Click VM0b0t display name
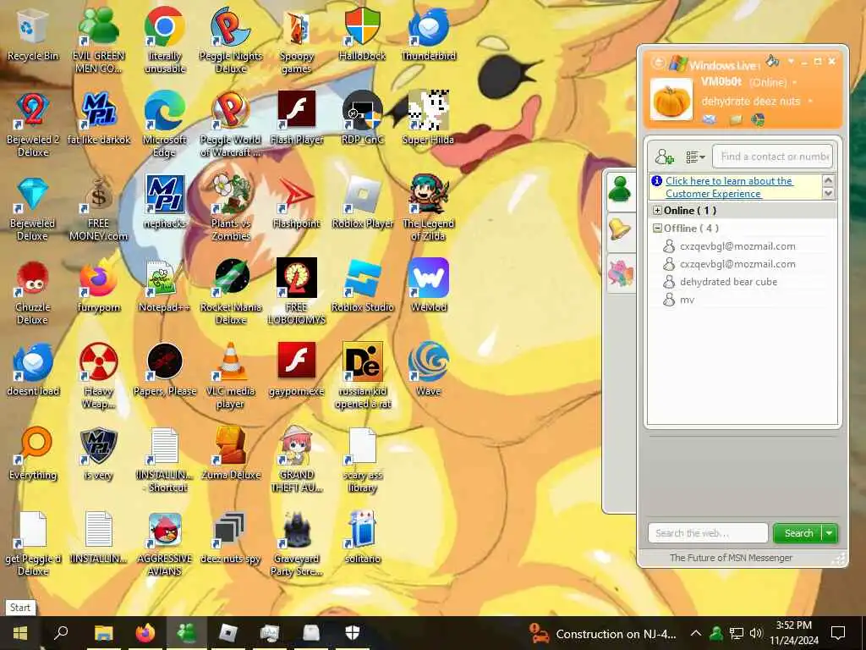 click(x=721, y=82)
